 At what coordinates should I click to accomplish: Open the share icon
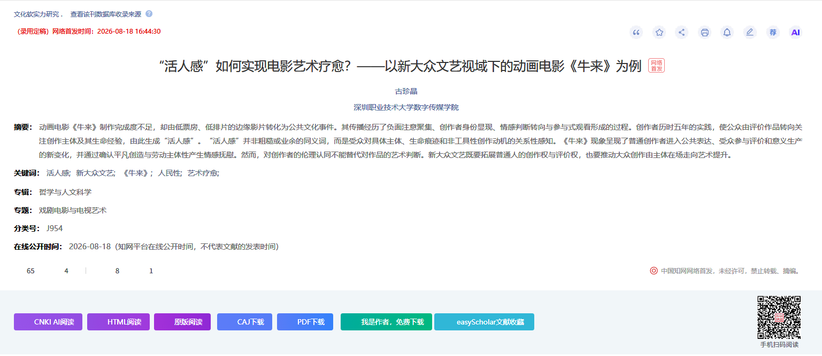click(x=682, y=33)
